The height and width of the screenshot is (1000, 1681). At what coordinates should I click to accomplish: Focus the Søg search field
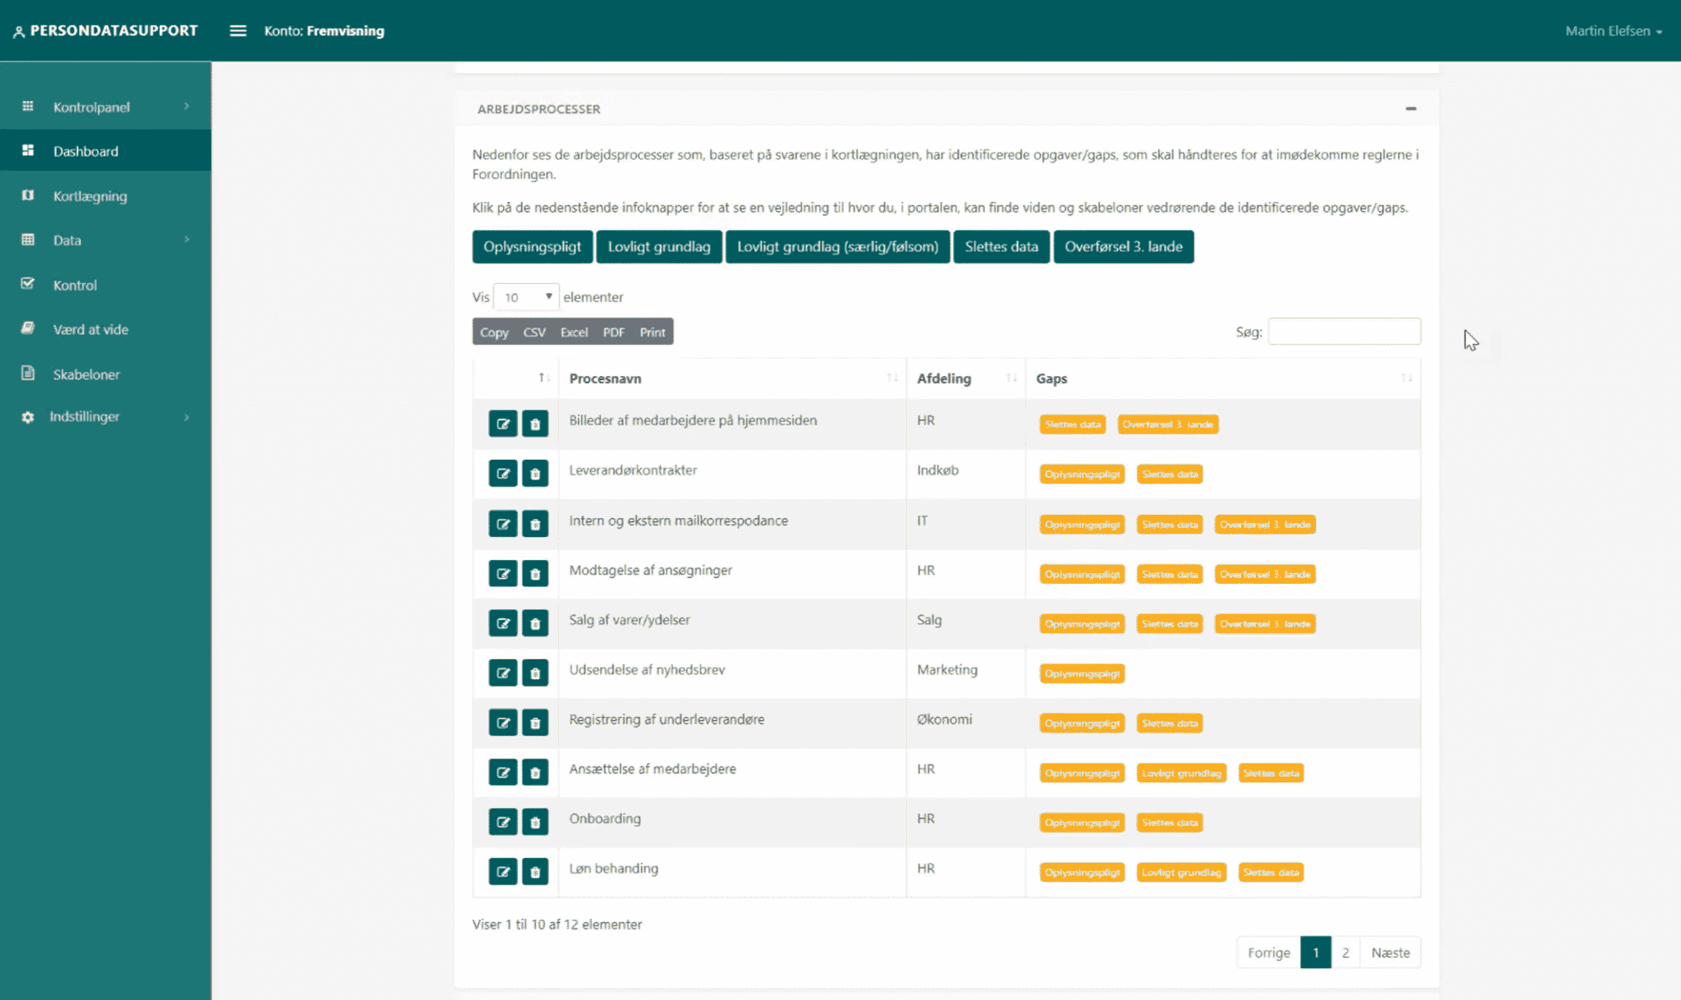pos(1344,332)
